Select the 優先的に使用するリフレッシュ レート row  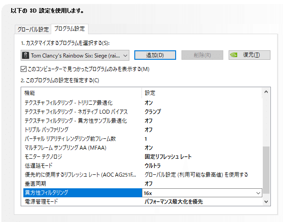click(x=142, y=175)
